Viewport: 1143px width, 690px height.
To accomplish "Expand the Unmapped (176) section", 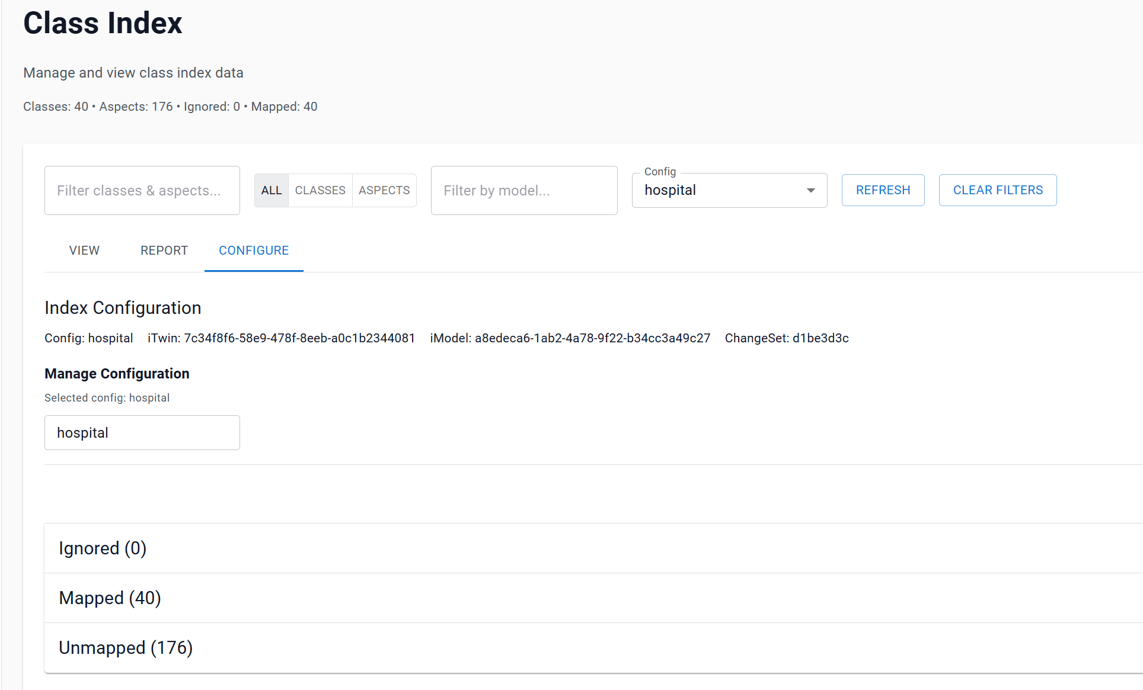I will [593, 647].
